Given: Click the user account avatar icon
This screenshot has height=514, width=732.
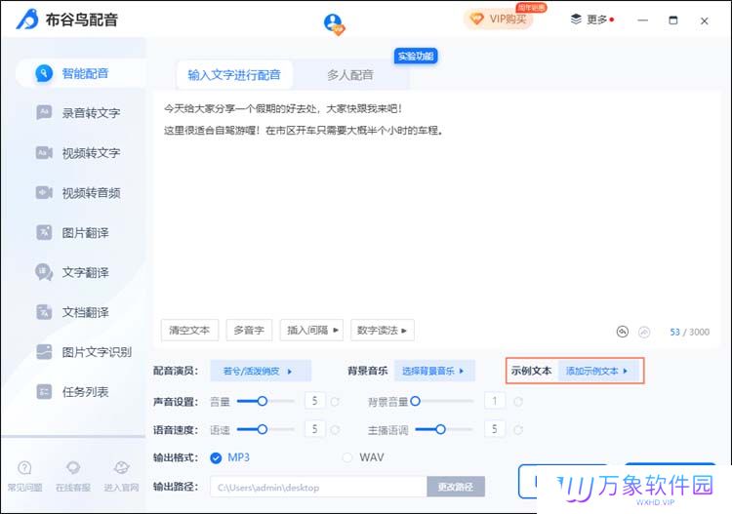Looking at the screenshot, I should 334,22.
